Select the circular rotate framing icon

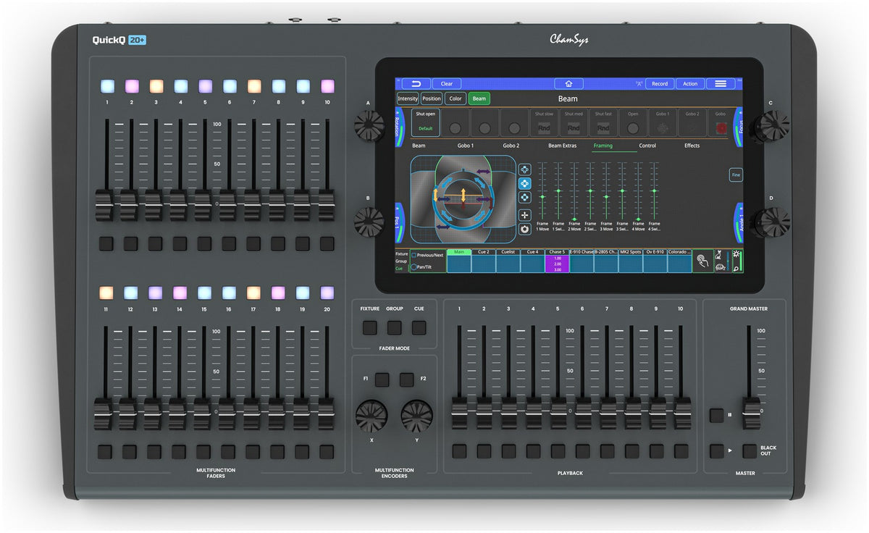525,229
